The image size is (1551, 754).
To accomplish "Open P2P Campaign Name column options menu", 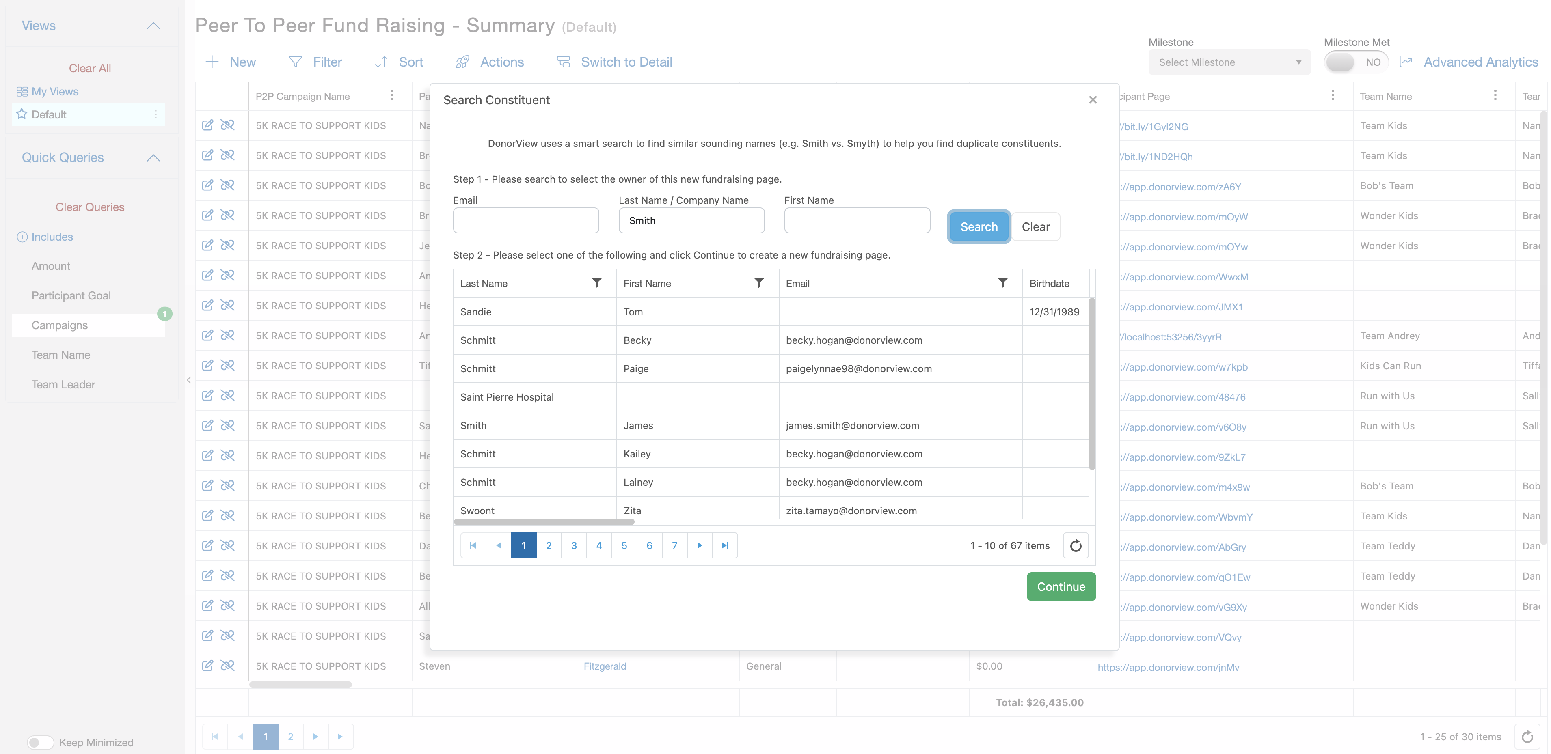I will 391,96.
